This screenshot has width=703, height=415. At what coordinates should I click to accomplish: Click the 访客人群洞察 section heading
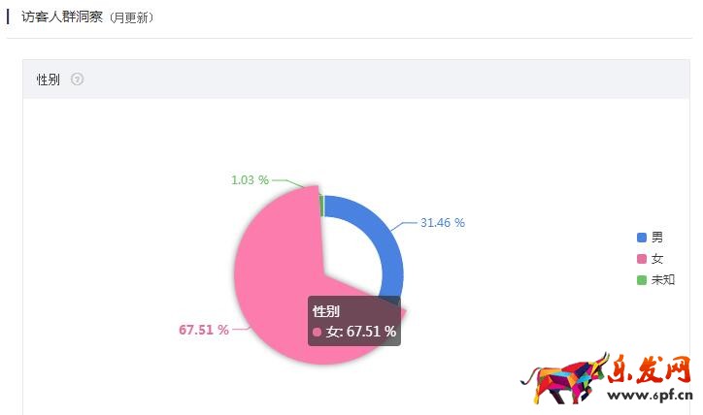(x=62, y=17)
